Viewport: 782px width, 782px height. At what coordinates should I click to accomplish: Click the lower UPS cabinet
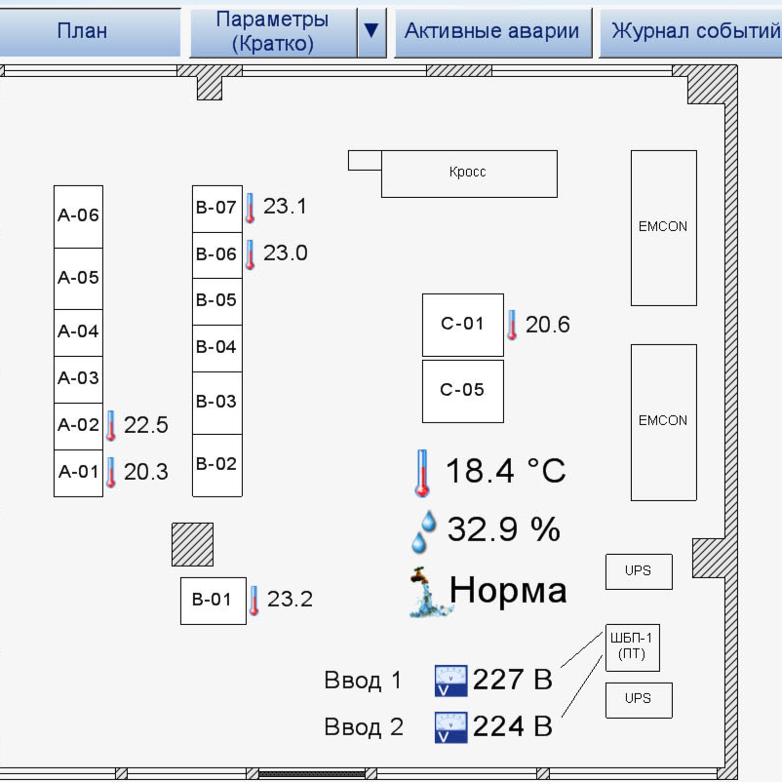(x=639, y=700)
